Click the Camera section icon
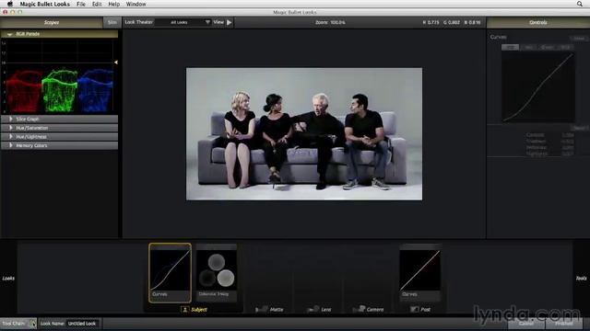The width and height of the screenshot is (590, 331). pyautogui.click(x=359, y=309)
